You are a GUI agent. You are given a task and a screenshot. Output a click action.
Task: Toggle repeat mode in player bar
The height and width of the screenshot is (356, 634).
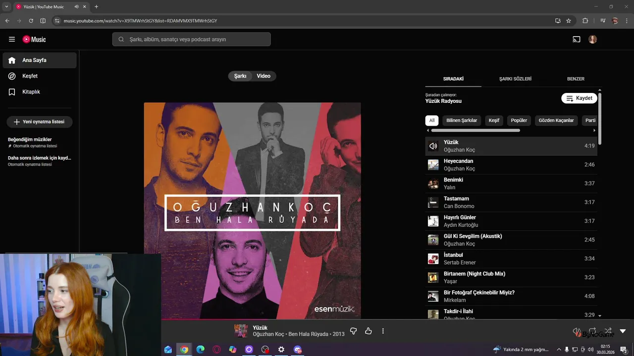pyautogui.click(x=592, y=331)
